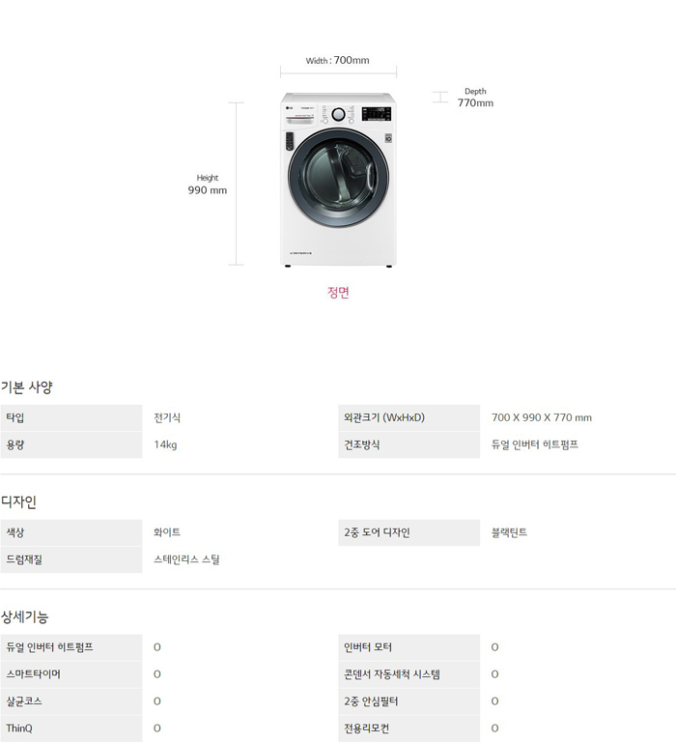Click the Height 990 mm label
This screenshot has height=743, width=676.
pyautogui.click(x=208, y=185)
